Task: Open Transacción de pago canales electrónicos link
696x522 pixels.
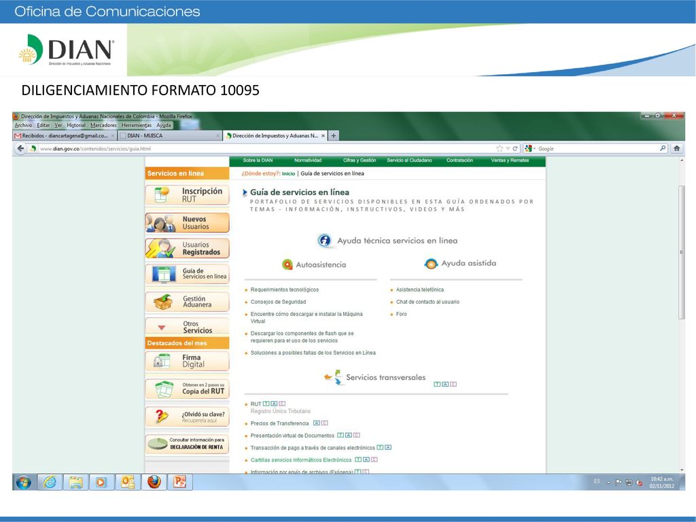Action: click(313, 448)
